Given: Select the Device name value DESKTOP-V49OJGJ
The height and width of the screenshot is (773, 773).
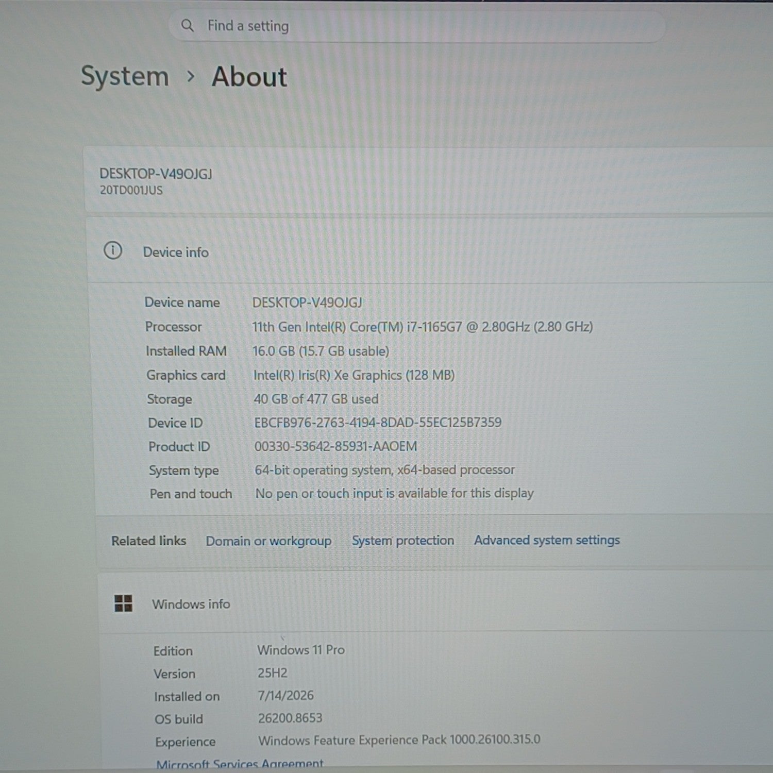Looking at the screenshot, I should 307,303.
